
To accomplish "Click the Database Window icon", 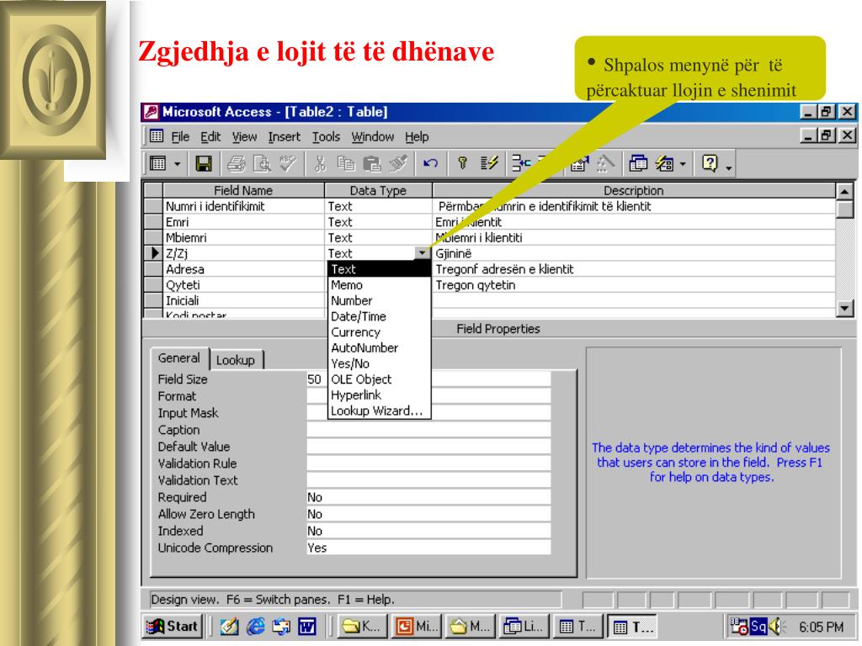I will (638, 164).
